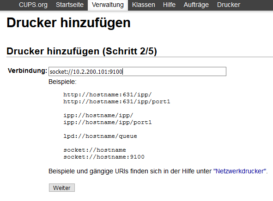Switch to the Aufträge tab
The image size is (273, 201).
pos(196,5)
